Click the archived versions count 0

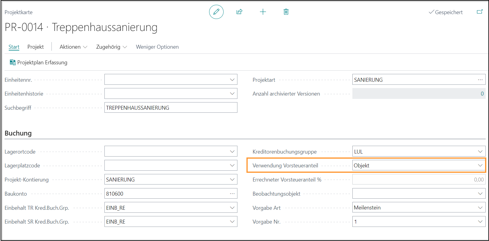point(482,94)
